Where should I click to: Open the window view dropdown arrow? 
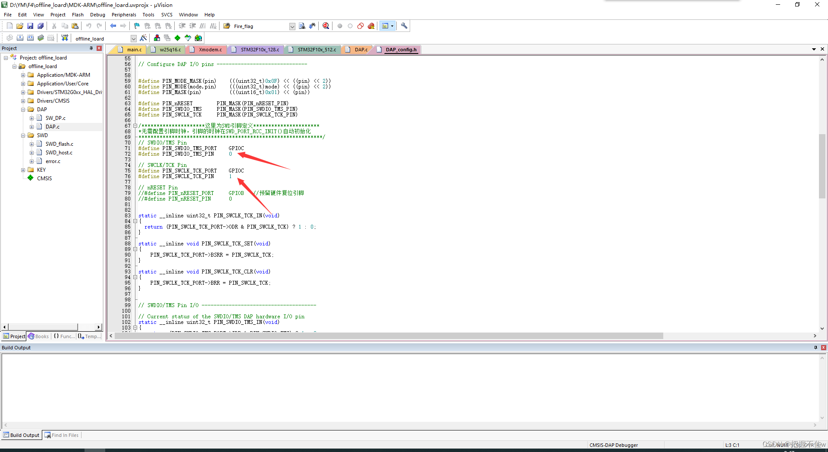[x=392, y=26]
